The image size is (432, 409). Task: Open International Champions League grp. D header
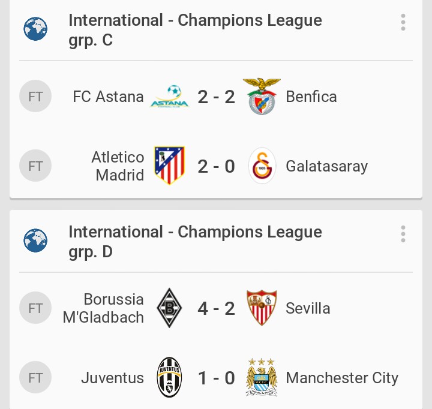point(195,242)
